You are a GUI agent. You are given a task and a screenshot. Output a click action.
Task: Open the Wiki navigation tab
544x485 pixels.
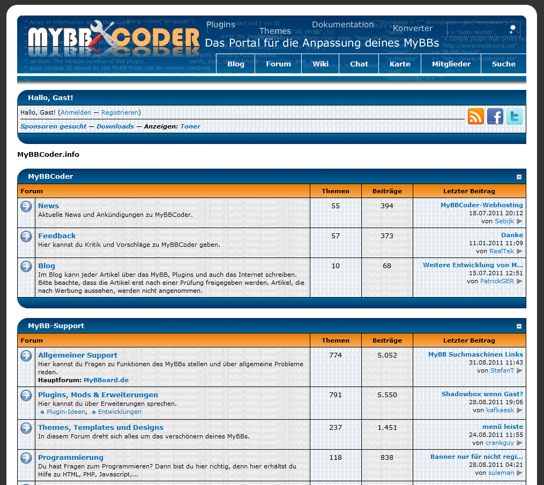tap(321, 64)
